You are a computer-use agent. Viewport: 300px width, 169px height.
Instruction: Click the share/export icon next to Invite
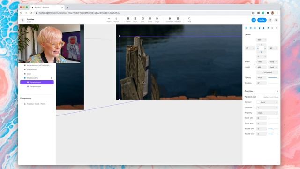point(270,20)
